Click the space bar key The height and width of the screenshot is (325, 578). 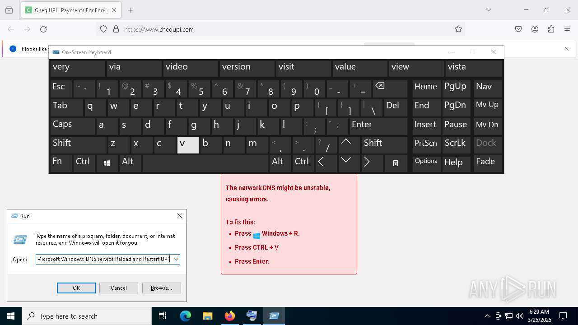[x=205, y=163]
